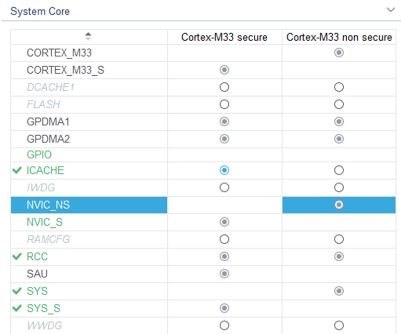The height and width of the screenshot is (334, 401).
Task: Collapse the System Core category chevron
Action: pos(390,10)
